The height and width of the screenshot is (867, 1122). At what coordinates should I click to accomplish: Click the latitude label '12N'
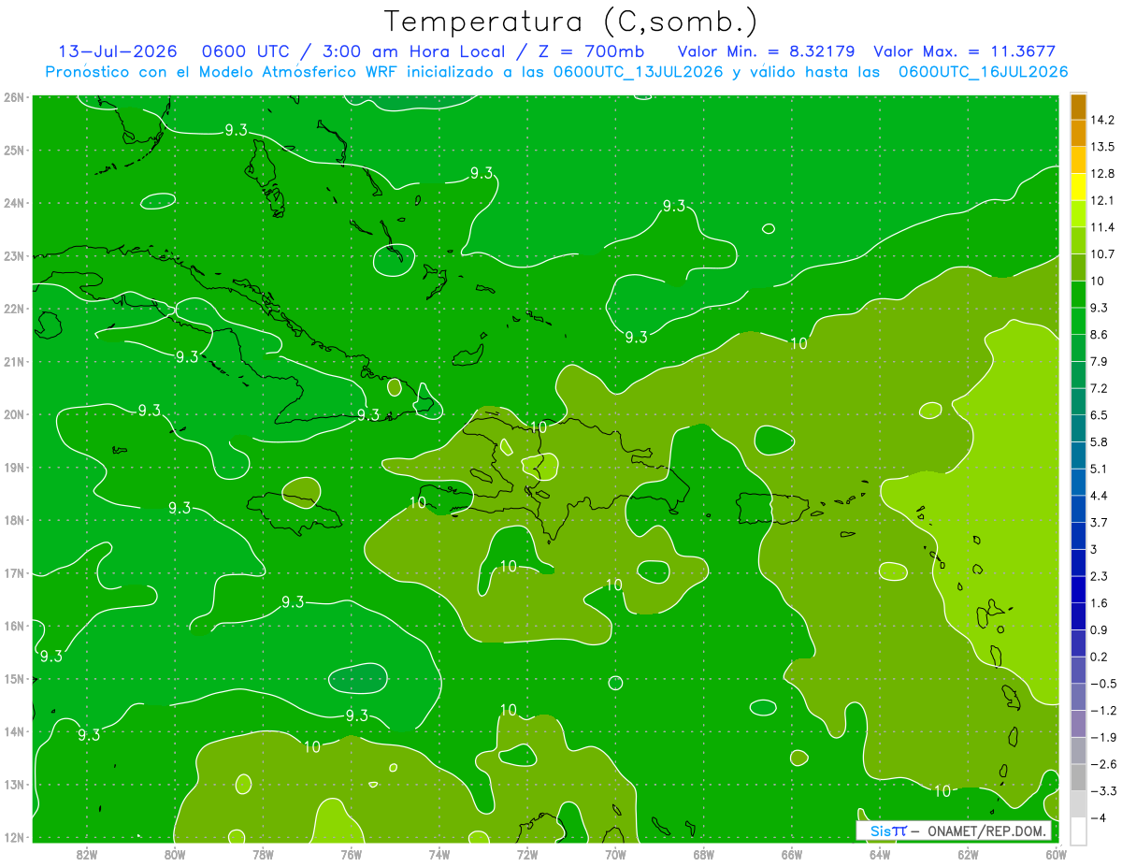point(14,837)
